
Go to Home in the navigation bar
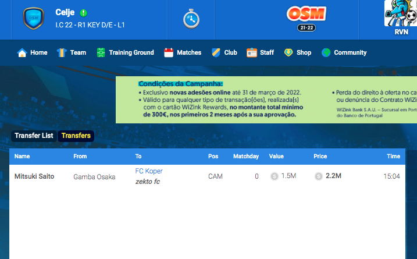tap(33, 52)
